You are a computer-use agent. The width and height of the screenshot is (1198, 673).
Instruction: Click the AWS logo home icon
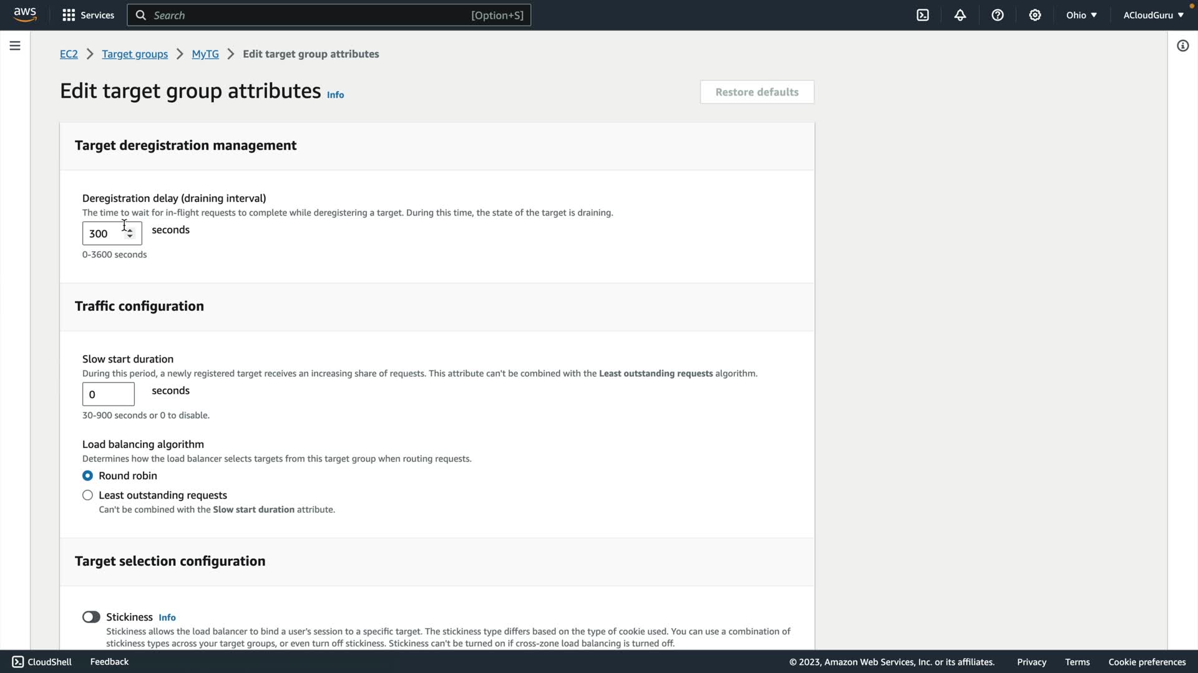(x=25, y=14)
